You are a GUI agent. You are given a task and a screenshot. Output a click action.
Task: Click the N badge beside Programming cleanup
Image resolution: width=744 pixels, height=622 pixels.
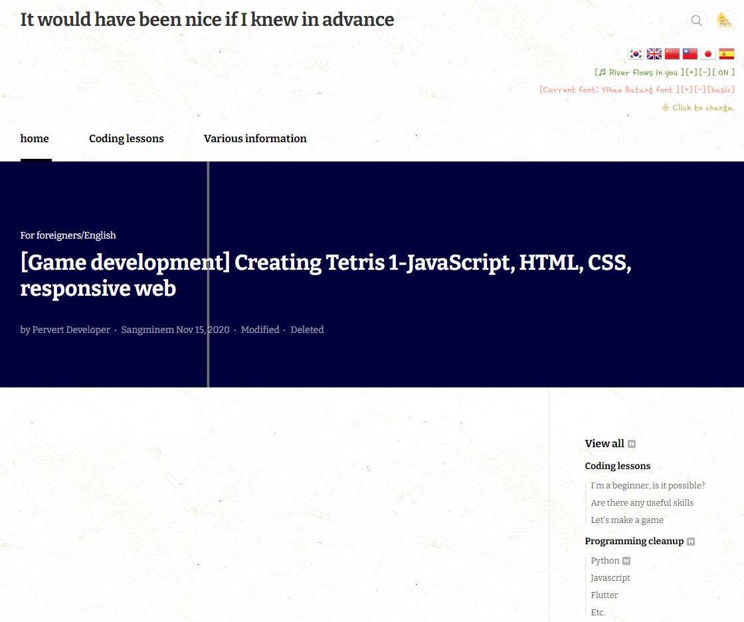(x=691, y=542)
